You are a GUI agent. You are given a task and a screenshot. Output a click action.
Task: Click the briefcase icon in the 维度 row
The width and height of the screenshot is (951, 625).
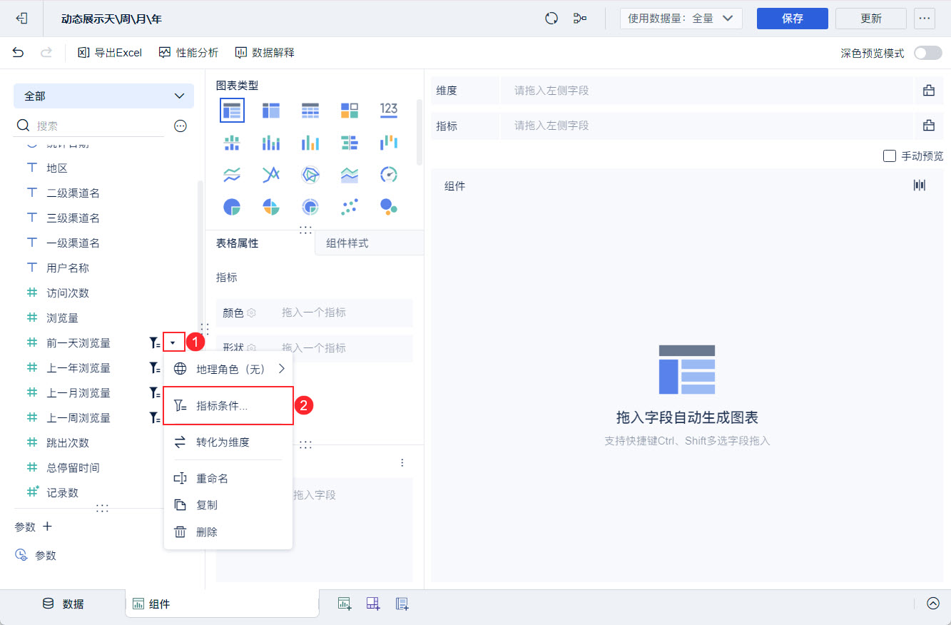[x=929, y=91]
